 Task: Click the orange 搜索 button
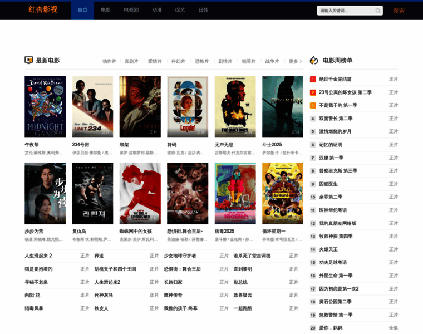399,11
